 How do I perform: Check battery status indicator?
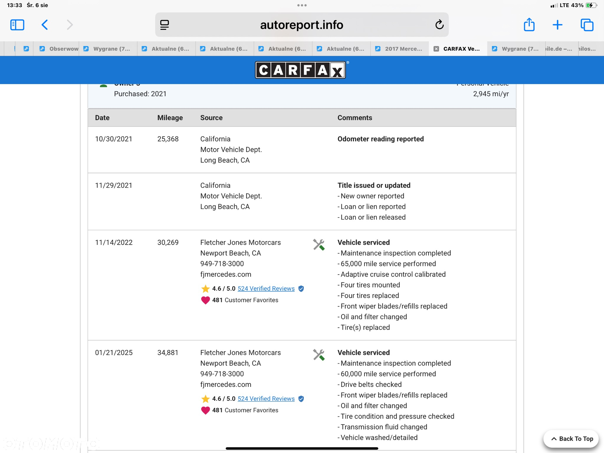point(591,5)
